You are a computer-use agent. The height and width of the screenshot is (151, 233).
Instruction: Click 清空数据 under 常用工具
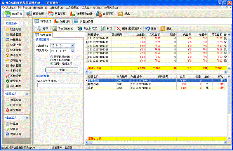(13, 110)
